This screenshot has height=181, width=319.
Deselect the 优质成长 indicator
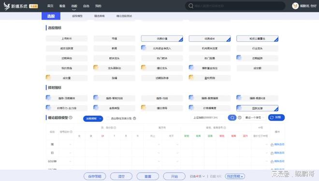[x=210, y=39]
